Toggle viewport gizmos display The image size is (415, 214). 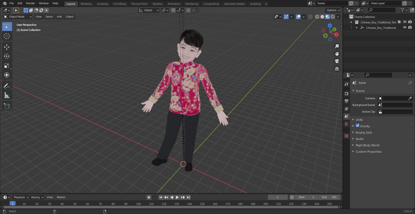click(x=286, y=17)
